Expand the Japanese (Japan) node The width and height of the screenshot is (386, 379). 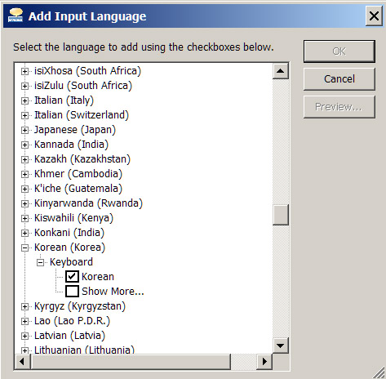tap(24, 130)
